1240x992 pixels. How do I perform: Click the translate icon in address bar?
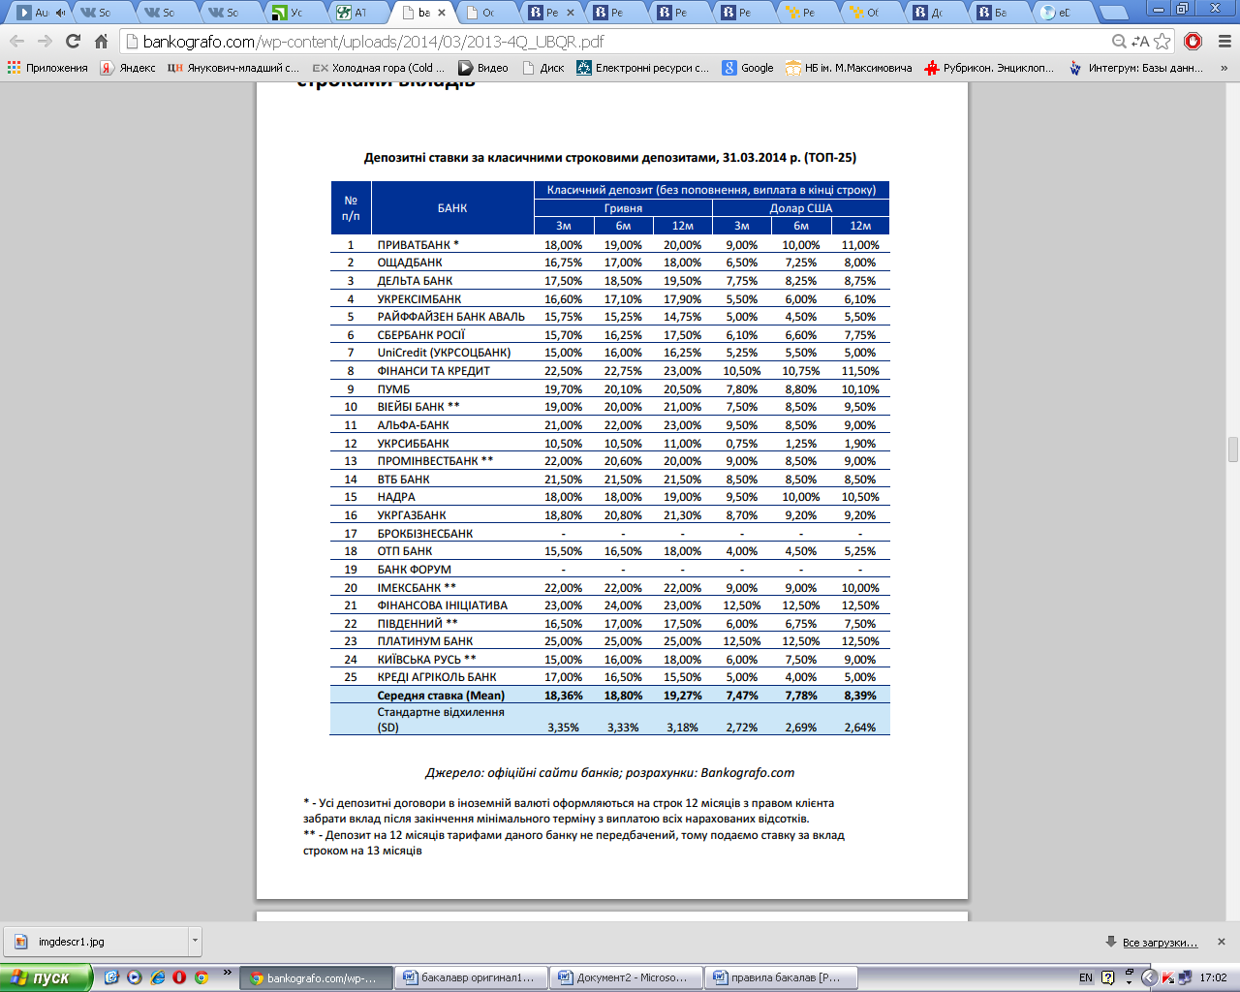(x=1141, y=42)
